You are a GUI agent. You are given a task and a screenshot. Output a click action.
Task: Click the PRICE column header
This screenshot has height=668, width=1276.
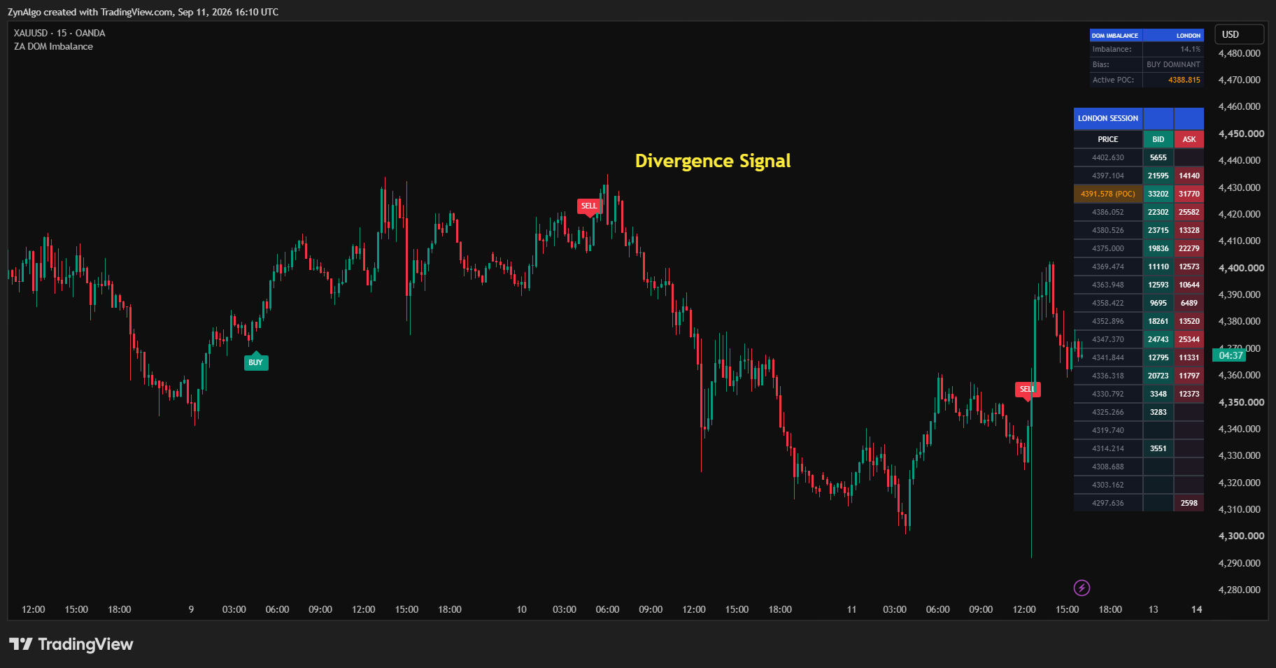coord(1108,139)
